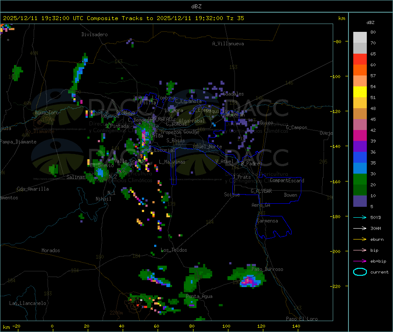Click the 'Guico' map label
Image resolution: width=393 pixels, height=332 pixels.
click(266, 123)
